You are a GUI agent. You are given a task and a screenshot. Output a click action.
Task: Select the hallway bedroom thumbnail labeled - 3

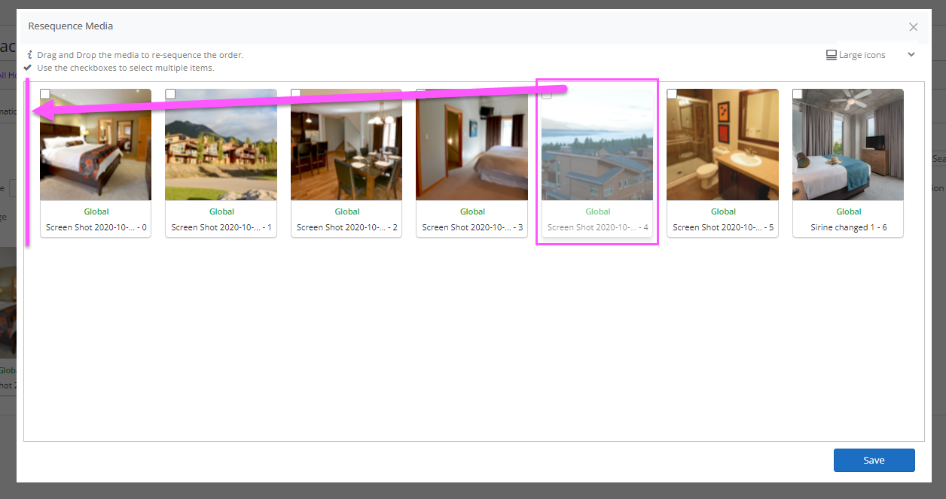pyautogui.click(x=472, y=145)
